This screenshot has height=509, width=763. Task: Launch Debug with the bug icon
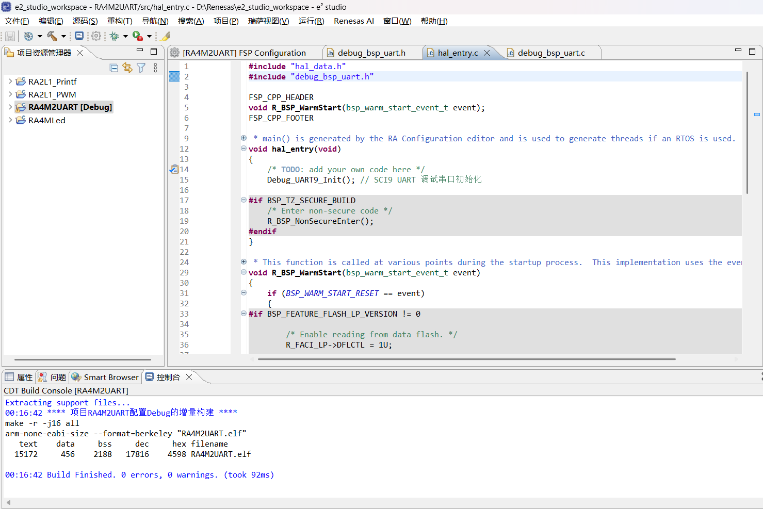click(115, 36)
